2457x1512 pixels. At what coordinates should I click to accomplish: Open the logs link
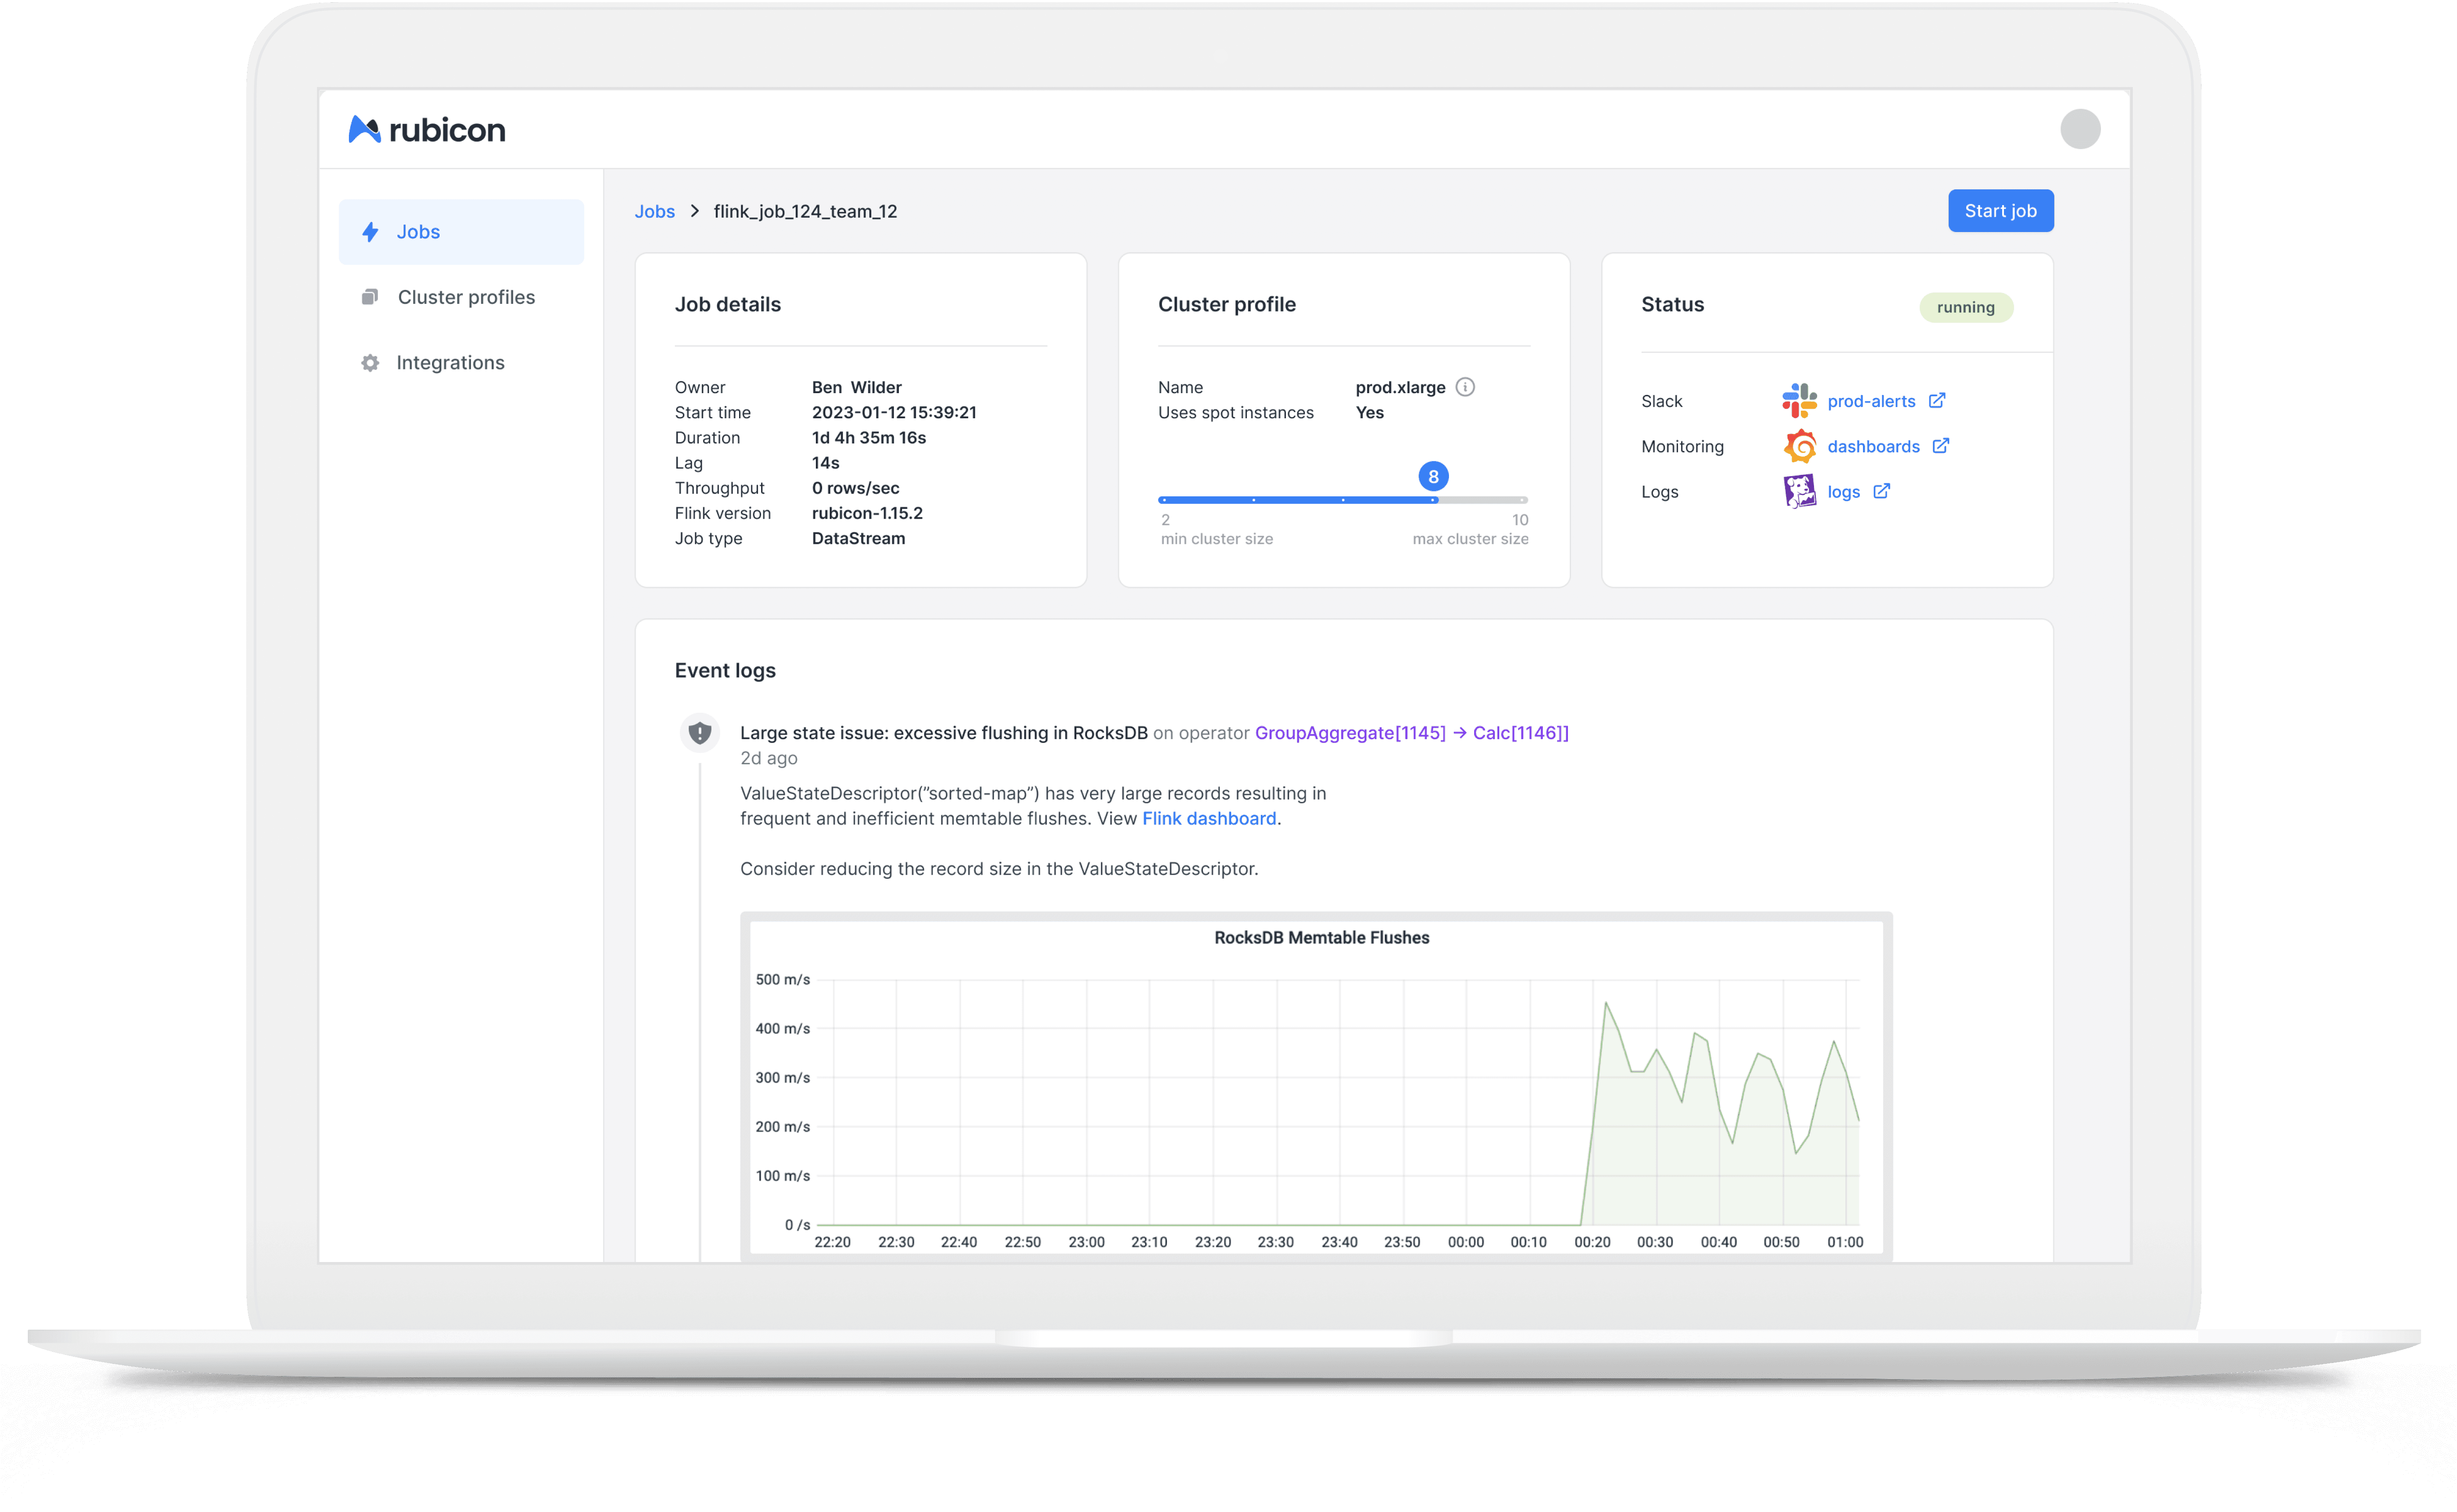click(1843, 492)
